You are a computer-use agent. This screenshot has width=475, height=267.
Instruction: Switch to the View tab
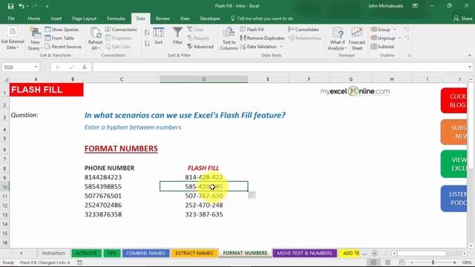[185, 19]
